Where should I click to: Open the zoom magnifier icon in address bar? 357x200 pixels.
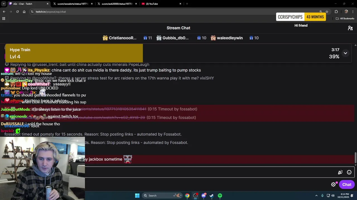320,12
